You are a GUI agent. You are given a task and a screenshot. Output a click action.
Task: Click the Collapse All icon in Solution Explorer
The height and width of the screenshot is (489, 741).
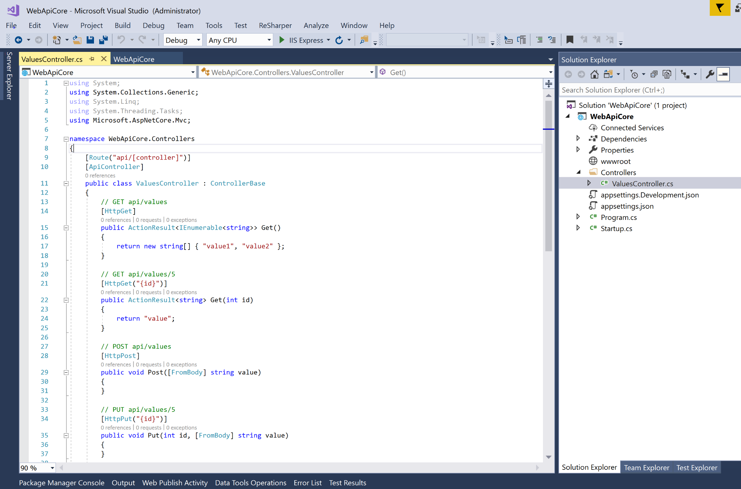tap(654, 74)
